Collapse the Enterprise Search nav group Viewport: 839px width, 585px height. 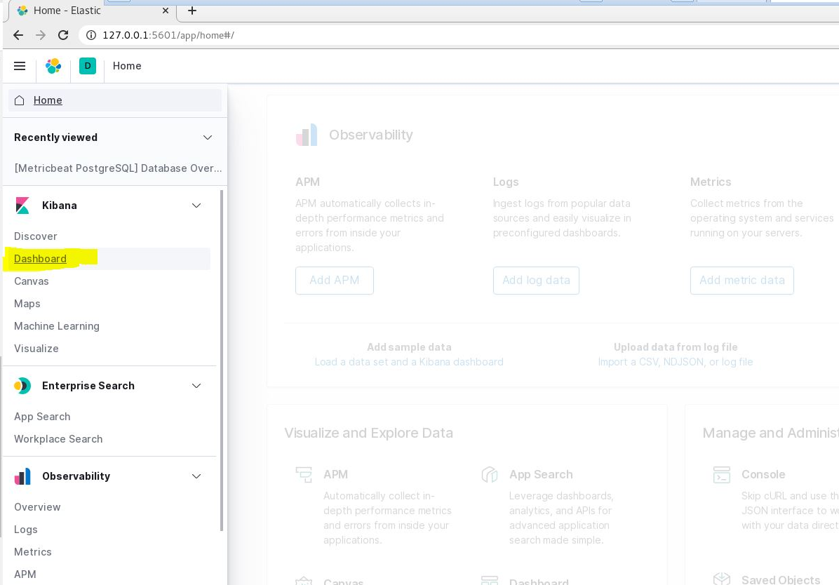point(196,386)
